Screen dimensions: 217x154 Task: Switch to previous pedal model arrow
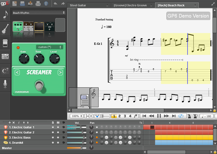point(17,72)
